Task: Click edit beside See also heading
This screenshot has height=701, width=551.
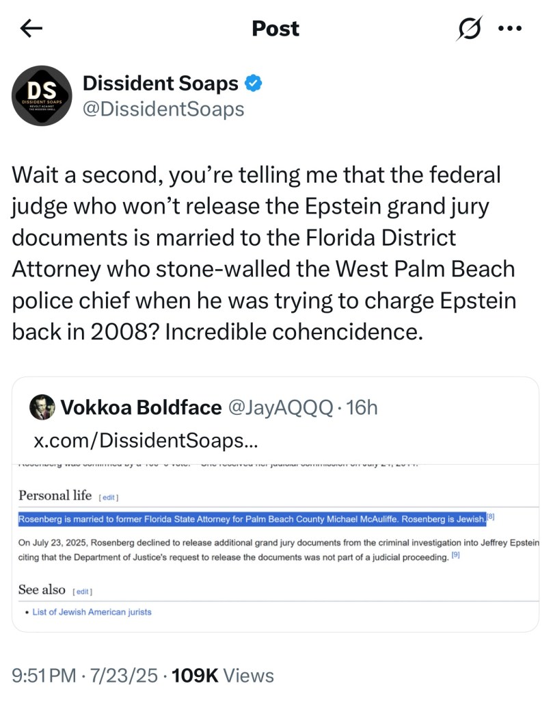Action: point(82,591)
